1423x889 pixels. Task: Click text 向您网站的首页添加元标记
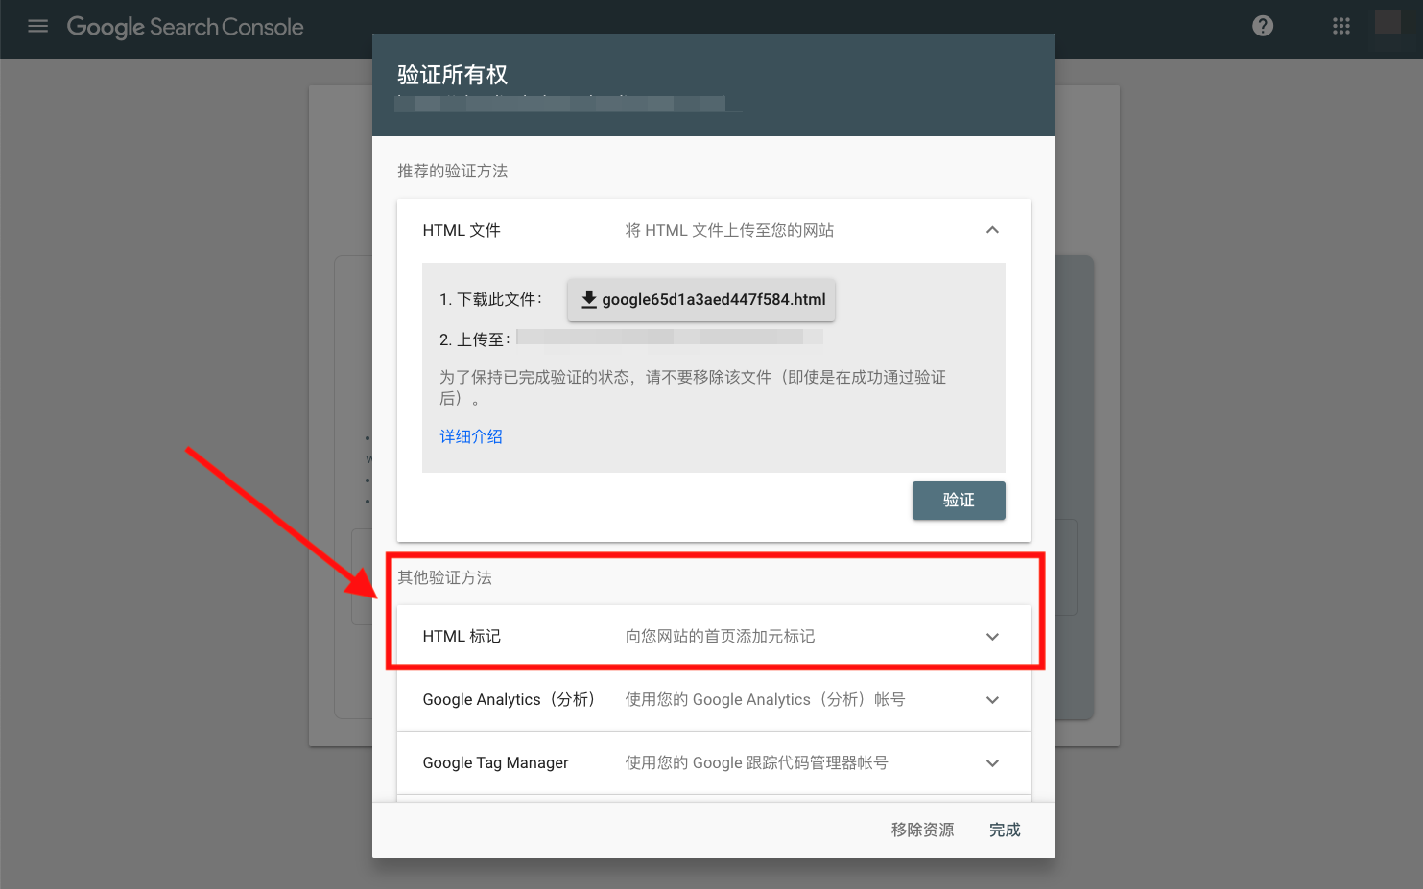(x=720, y=637)
